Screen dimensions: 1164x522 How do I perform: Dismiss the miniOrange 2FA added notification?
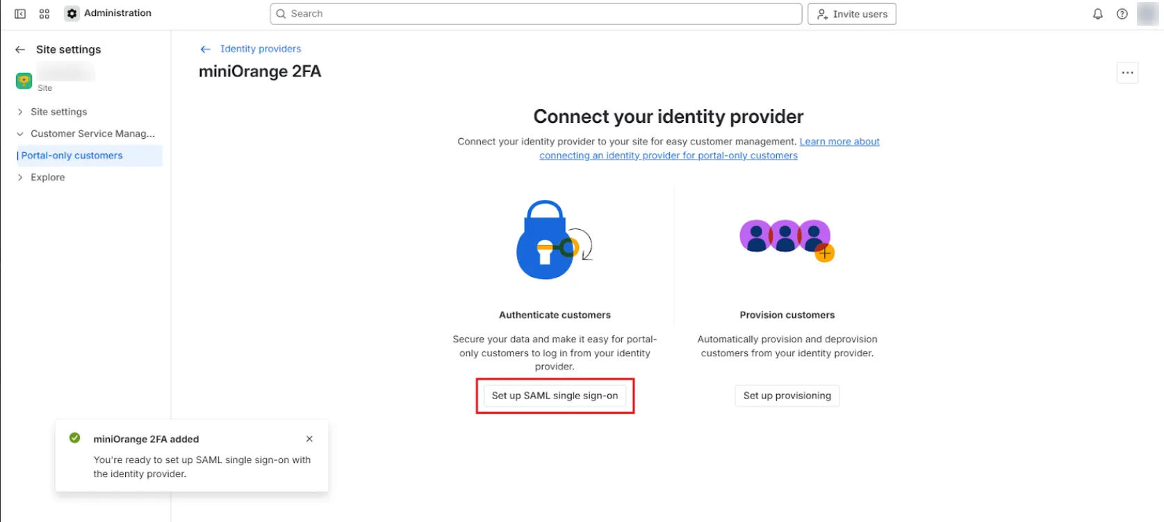pyautogui.click(x=309, y=439)
